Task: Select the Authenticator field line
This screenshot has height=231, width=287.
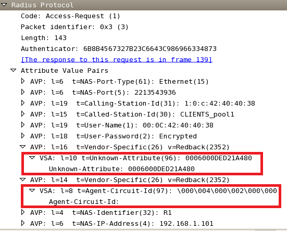Action: [x=119, y=49]
